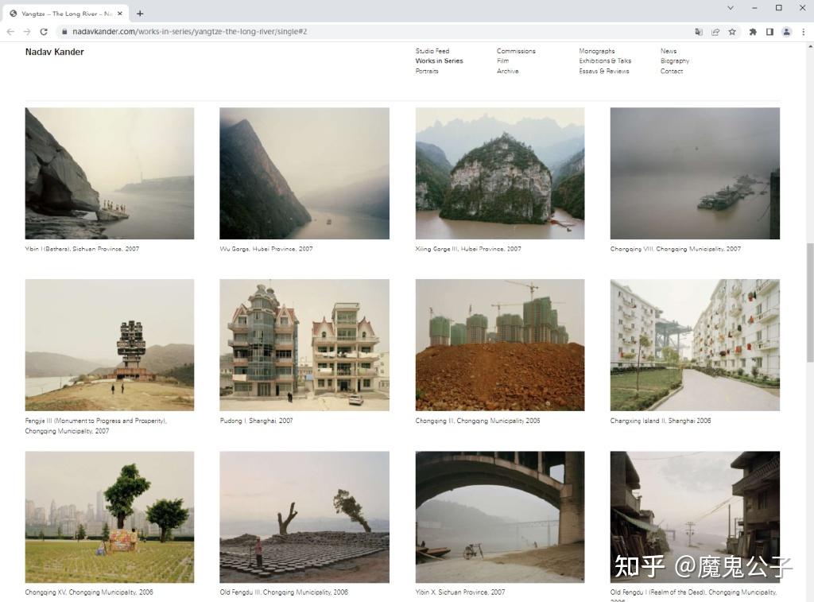The width and height of the screenshot is (814, 602).
Task: Click caption 'Yibin I (Bathers), Sichuan Province, 2007'
Action: coord(82,249)
